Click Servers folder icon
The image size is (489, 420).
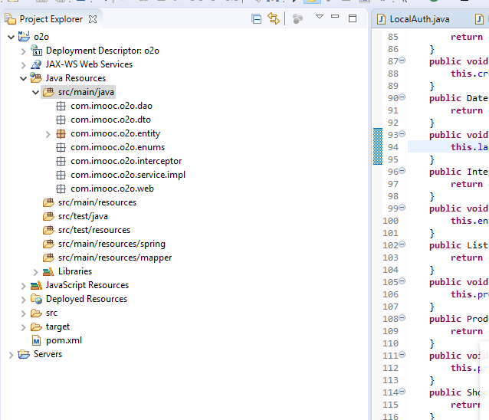click(24, 354)
